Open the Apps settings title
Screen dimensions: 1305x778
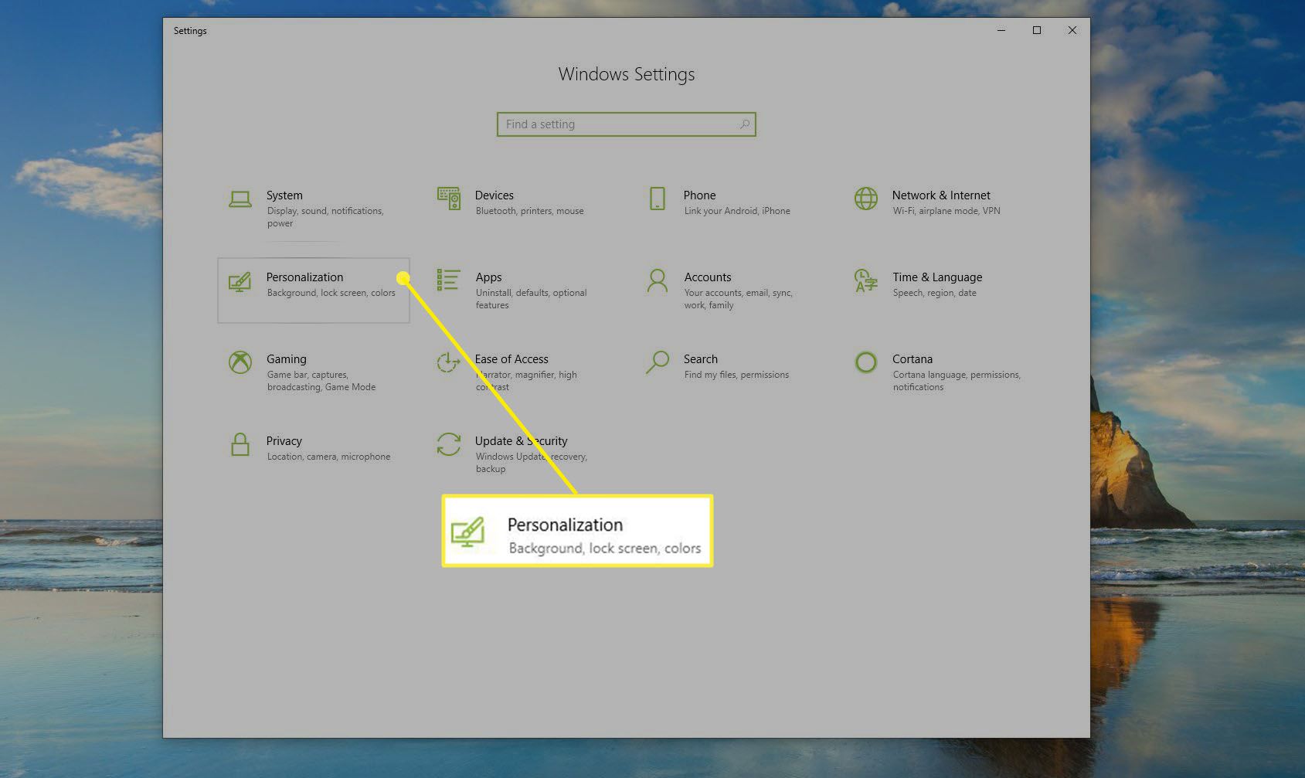pyautogui.click(x=488, y=277)
